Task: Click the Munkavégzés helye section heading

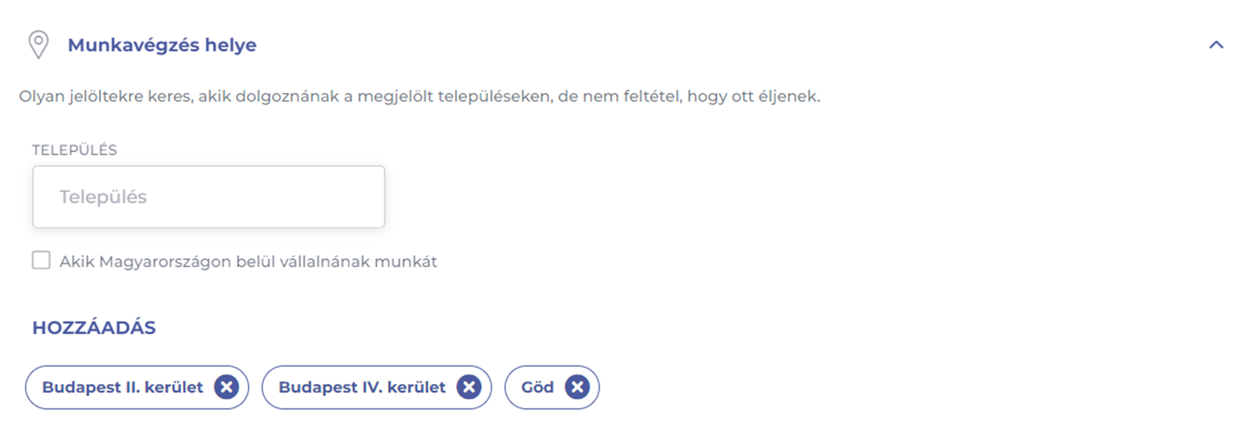Action: pyautogui.click(x=162, y=45)
